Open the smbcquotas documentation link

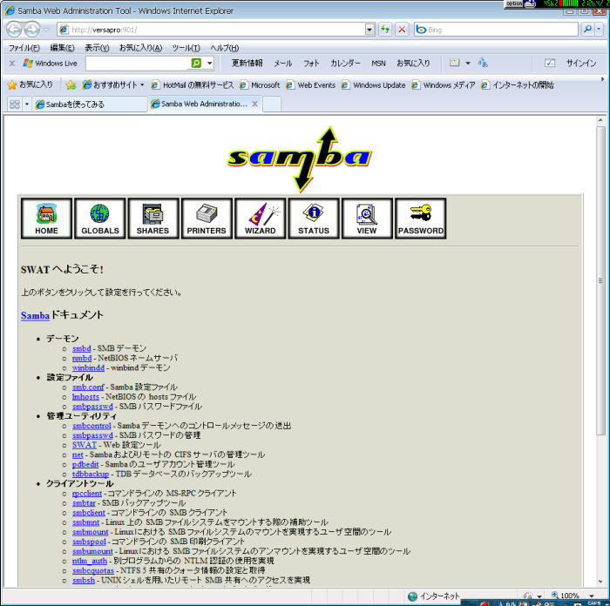point(93,570)
